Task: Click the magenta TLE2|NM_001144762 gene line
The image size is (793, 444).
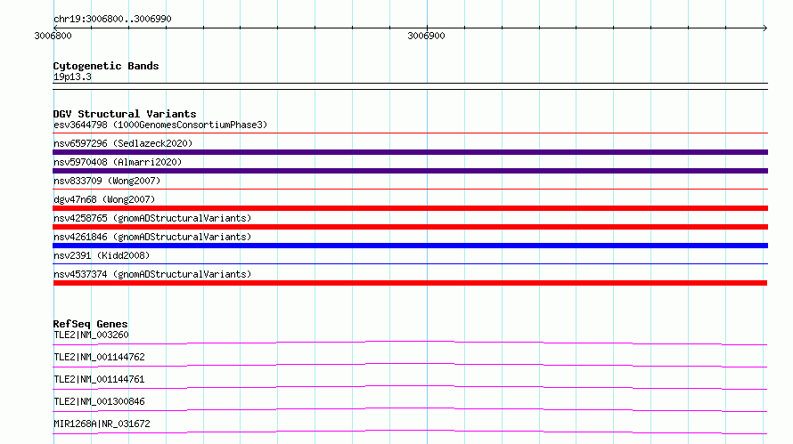Action: 410,365
